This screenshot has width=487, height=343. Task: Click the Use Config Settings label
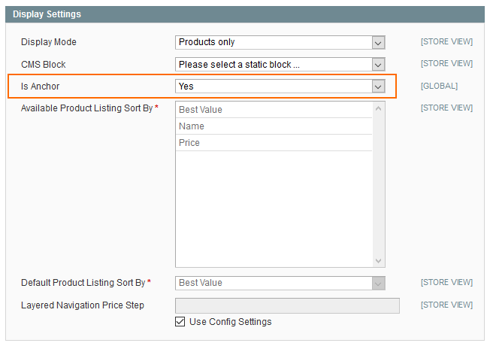(x=231, y=322)
